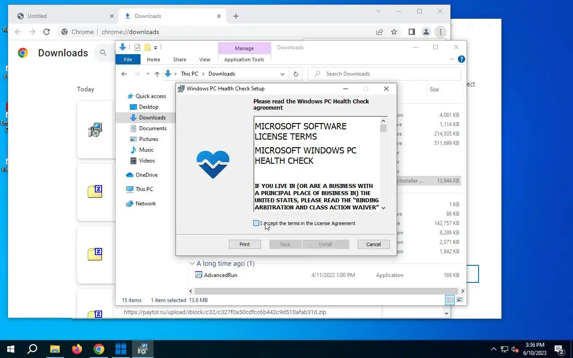Switch to Details view icon
This screenshot has width=573, height=358.
450,300
